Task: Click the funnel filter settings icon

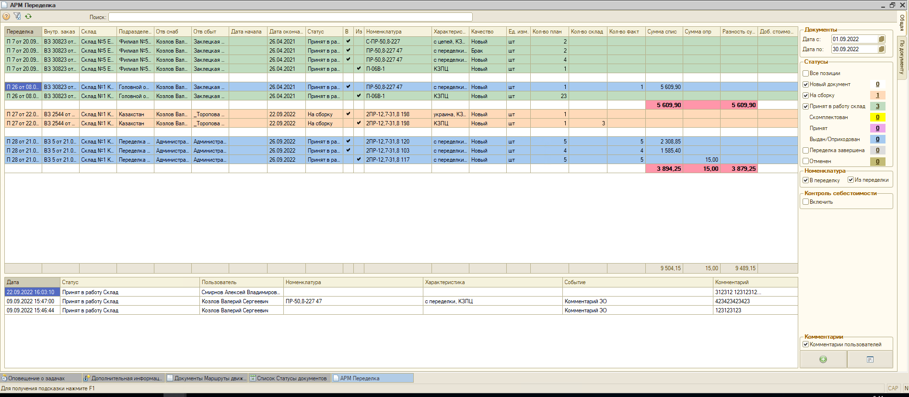Action: (x=17, y=17)
